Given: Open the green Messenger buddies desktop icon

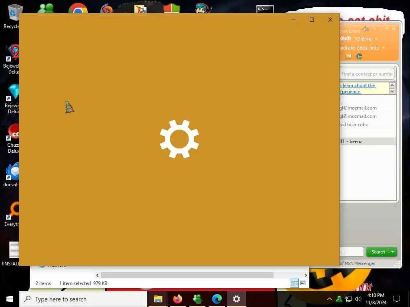Looking at the screenshot, I should tap(46, 8).
